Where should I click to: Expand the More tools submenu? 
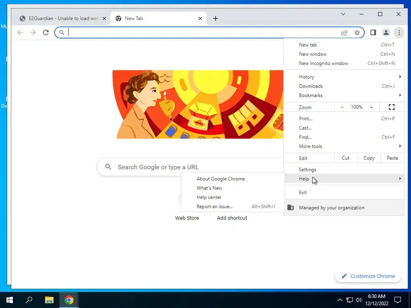(344, 146)
